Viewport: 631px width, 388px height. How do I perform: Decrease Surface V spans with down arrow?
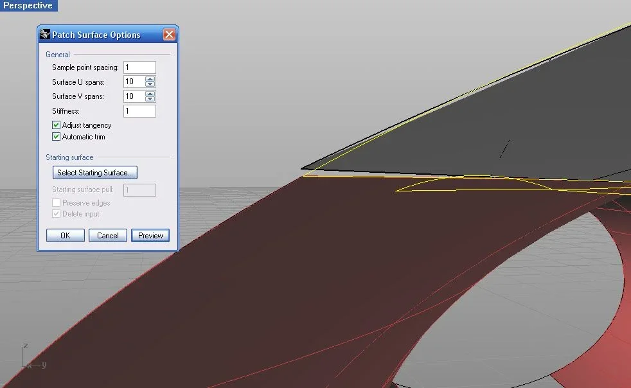150,99
